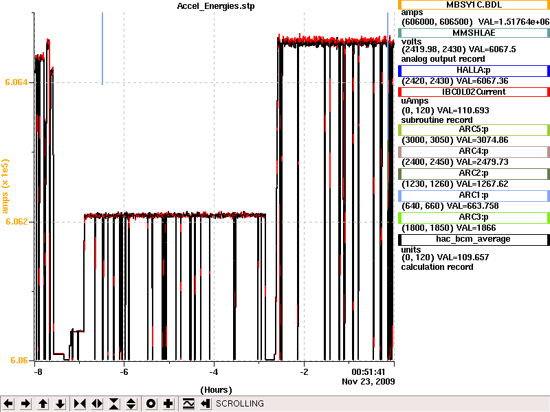Expand the vertical axis with the up-down triangles icon
This screenshot has width=550, height=412.
pyautogui.click(x=131, y=404)
